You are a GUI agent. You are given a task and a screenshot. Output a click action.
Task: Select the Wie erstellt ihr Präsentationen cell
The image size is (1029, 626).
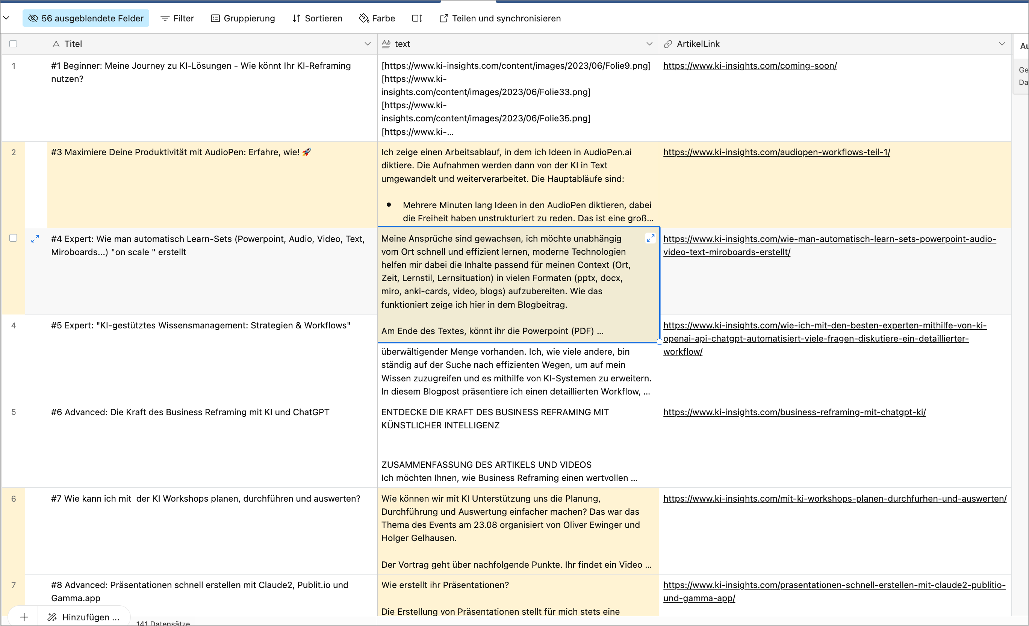coord(518,595)
